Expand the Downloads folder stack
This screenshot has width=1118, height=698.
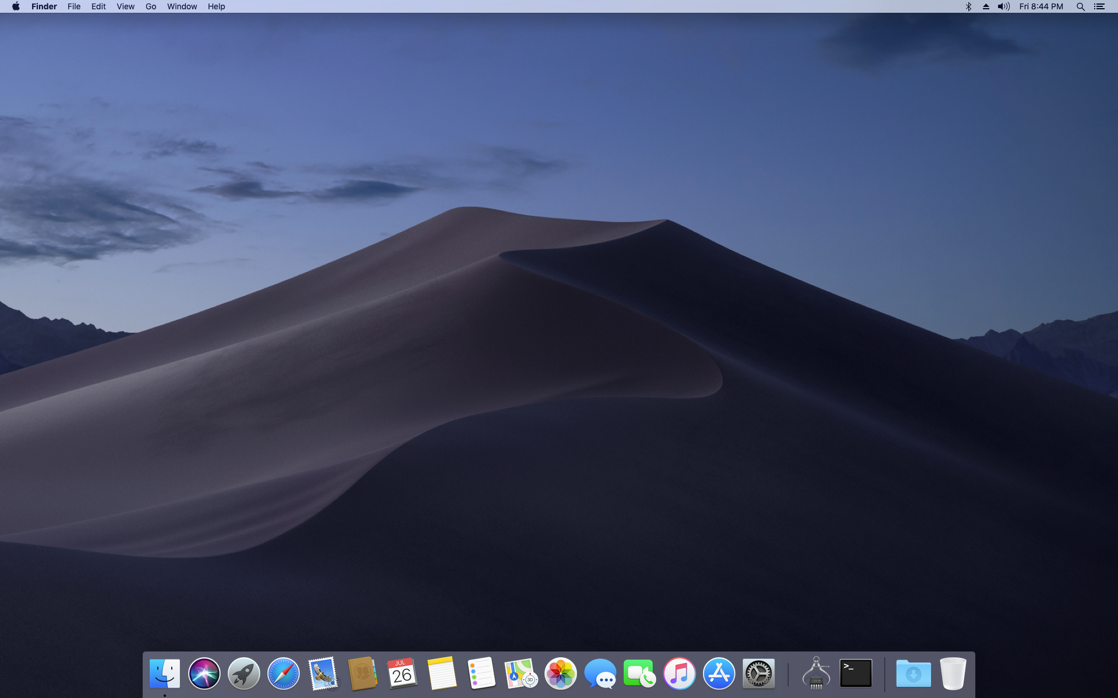click(x=913, y=674)
